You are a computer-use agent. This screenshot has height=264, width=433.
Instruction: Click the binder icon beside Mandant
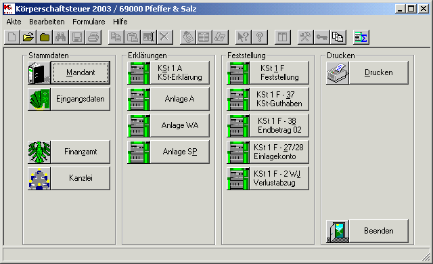[39, 73]
